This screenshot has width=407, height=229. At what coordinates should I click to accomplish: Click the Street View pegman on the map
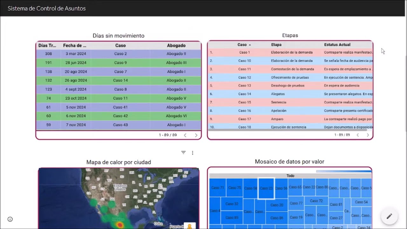point(190,226)
